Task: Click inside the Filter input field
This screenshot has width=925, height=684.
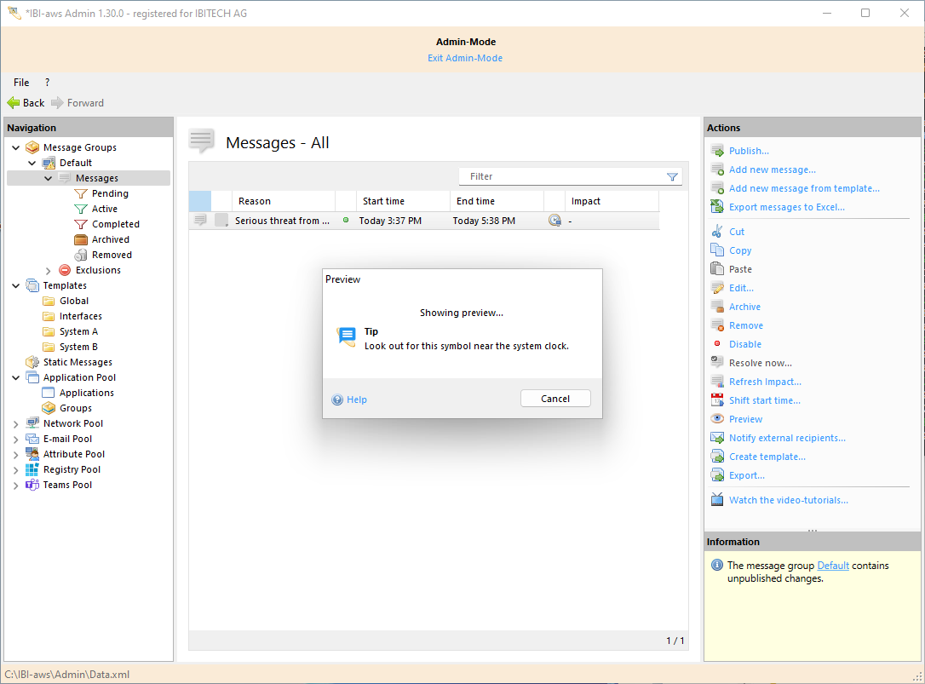Action: tap(562, 176)
